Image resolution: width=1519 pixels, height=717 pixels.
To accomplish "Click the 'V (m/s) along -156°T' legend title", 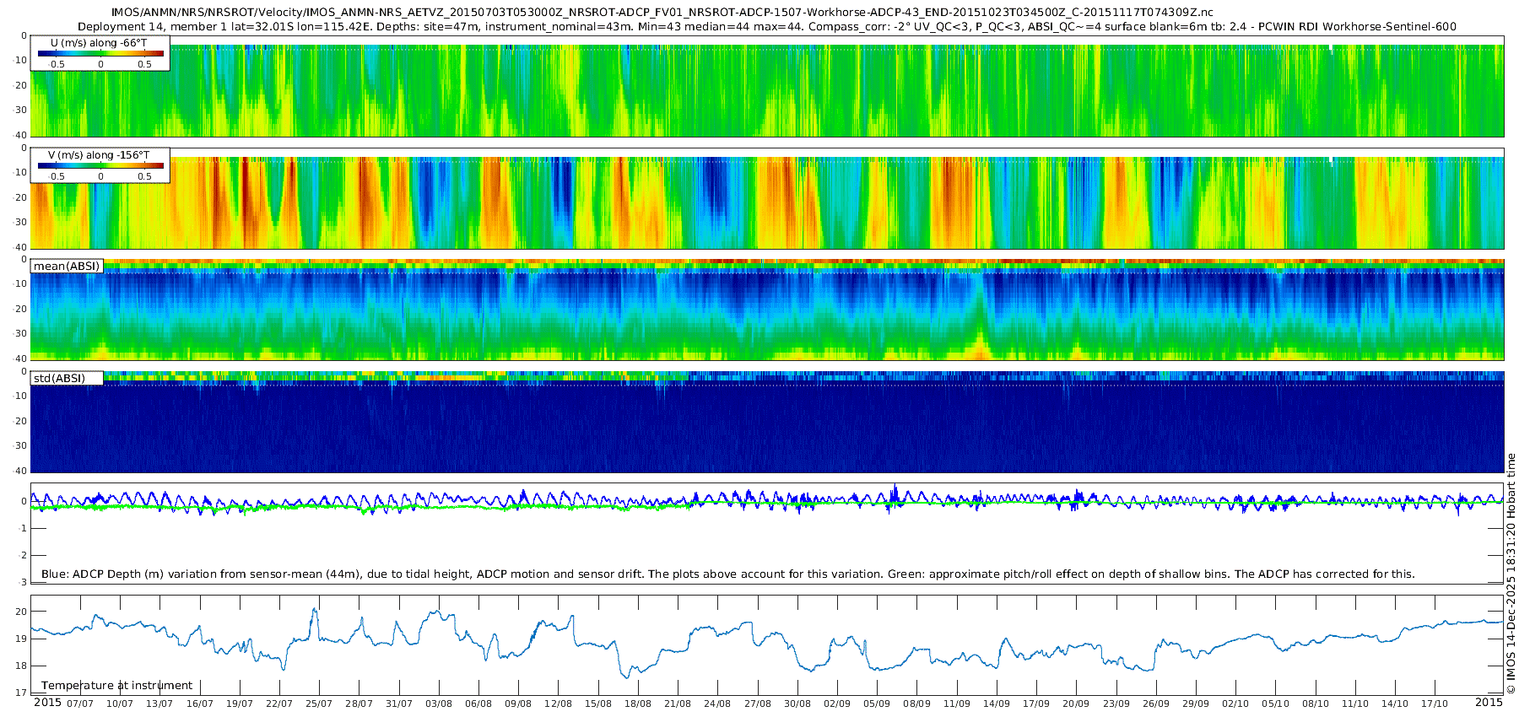I will click(99, 155).
